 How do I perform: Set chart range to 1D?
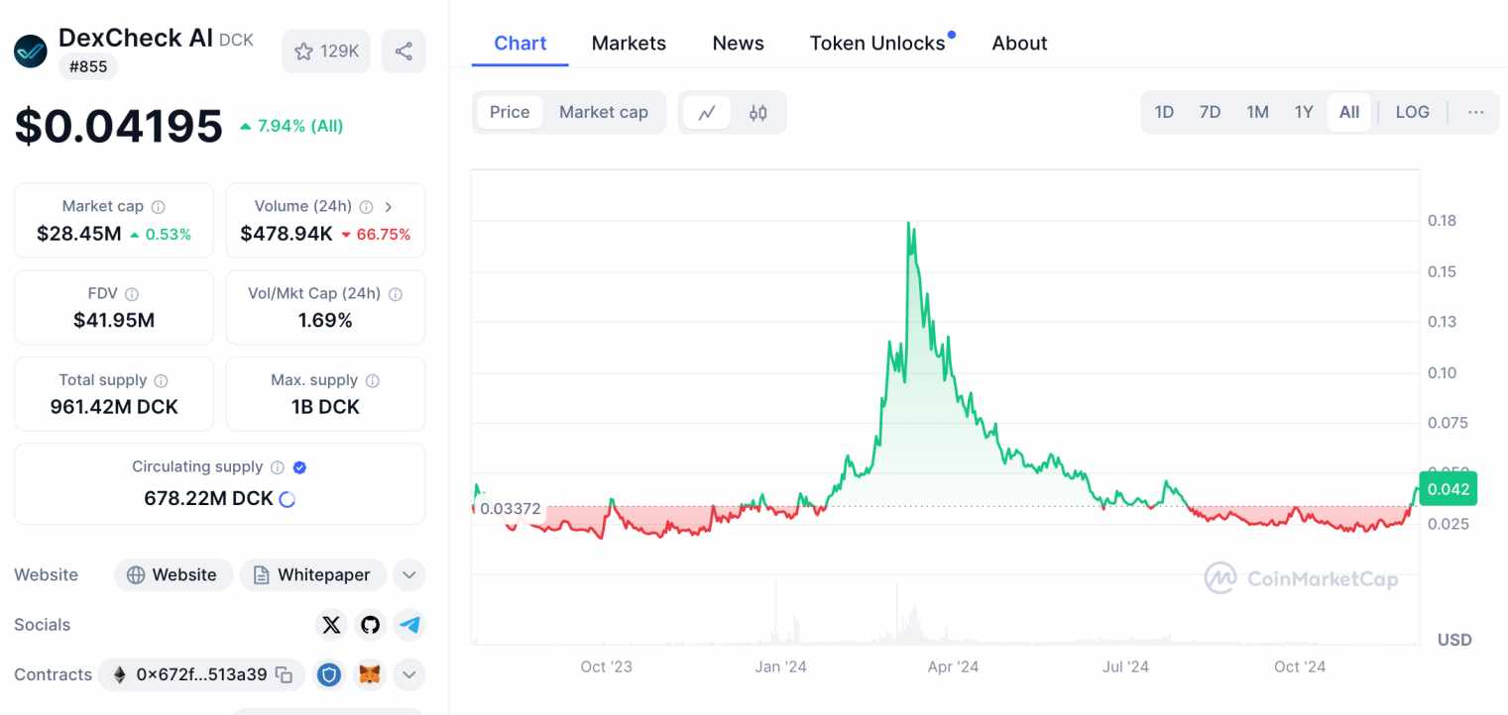(1164, 112)
